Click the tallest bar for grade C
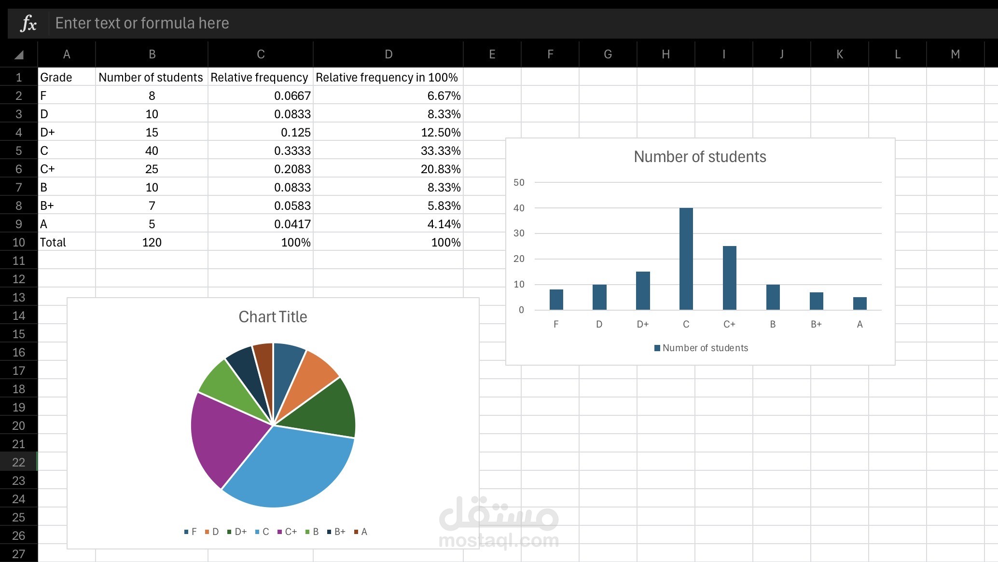Image resolution: width=998 pixels, height=562 pixels. 686,259
